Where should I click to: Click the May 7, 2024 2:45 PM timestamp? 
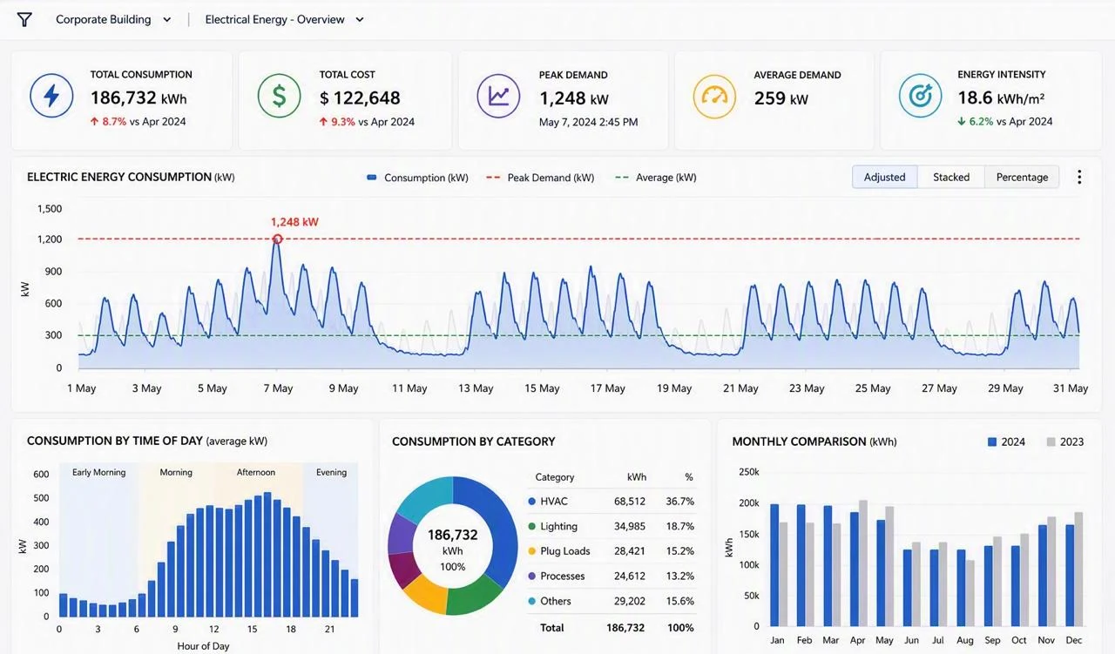tap(588, 122)
